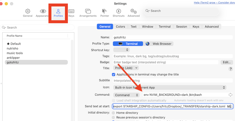Select the gotofritz profile
The height and width of the screenshot is (121, 235).
tap(36, 62)
